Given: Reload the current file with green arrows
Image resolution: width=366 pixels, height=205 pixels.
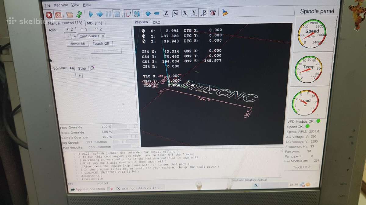Looking at the screenshot, I should pos(79,14).
